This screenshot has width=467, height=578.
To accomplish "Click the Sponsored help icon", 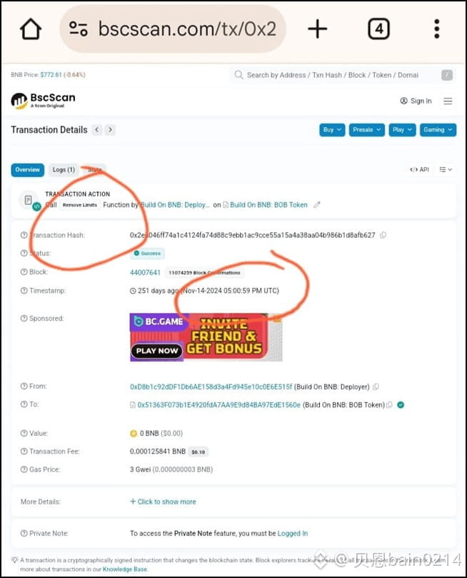I will click(x=24, y=318).
